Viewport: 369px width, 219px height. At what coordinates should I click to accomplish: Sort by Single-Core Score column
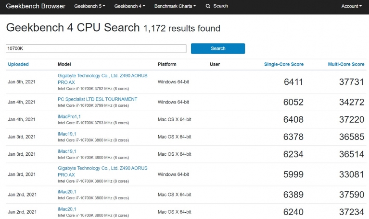[284, 64]
